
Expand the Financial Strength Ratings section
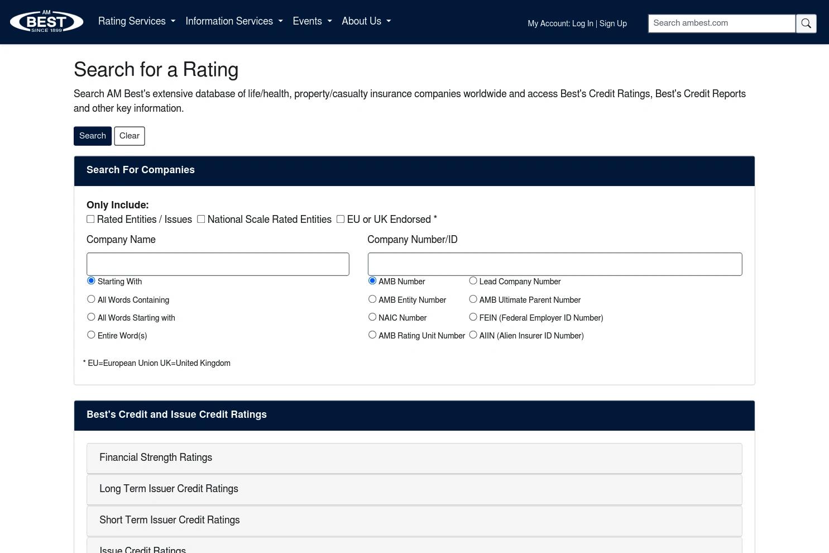pyautogui.click(x=414, y=458)
